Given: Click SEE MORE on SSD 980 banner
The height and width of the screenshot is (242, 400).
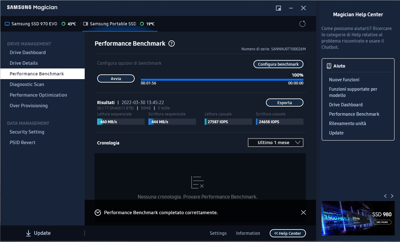Looking at the screenshot, I should pyautogui.click(x=382, y=222).
